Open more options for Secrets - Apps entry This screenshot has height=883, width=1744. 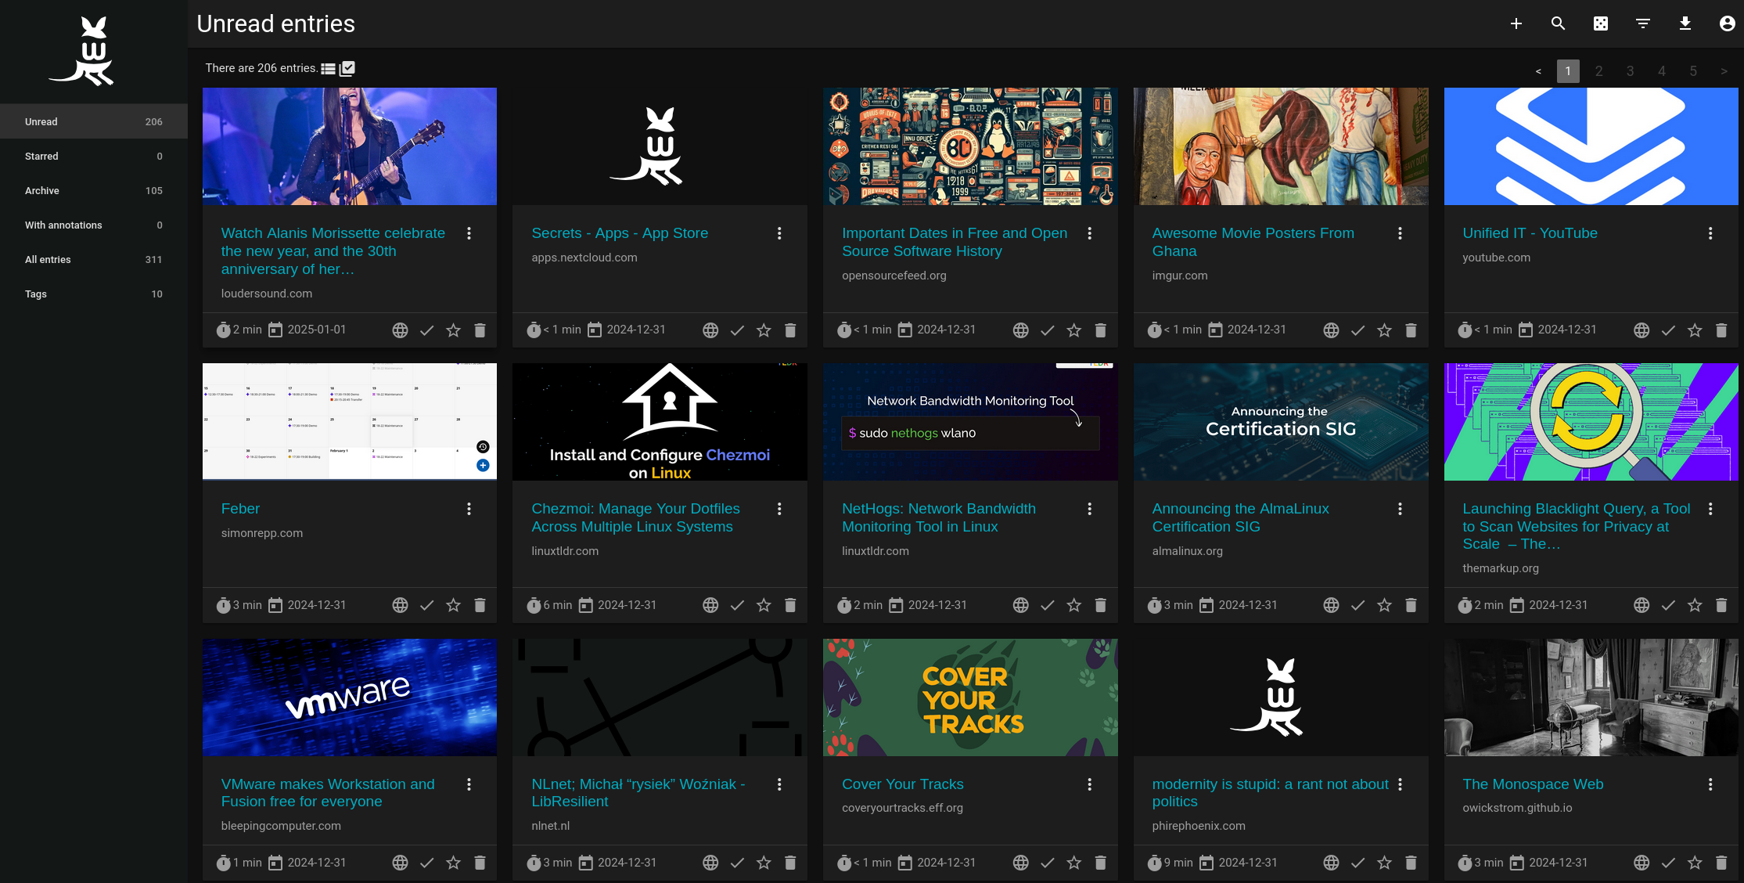779,233
